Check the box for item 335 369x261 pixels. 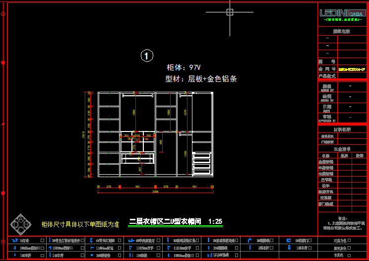coord(237,248)
